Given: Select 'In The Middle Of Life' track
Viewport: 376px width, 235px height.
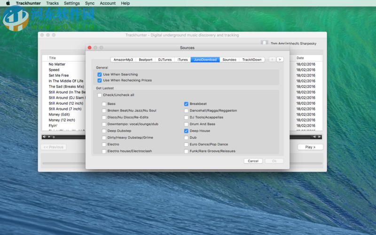Looking at the screenshot, I should point(66,81).
